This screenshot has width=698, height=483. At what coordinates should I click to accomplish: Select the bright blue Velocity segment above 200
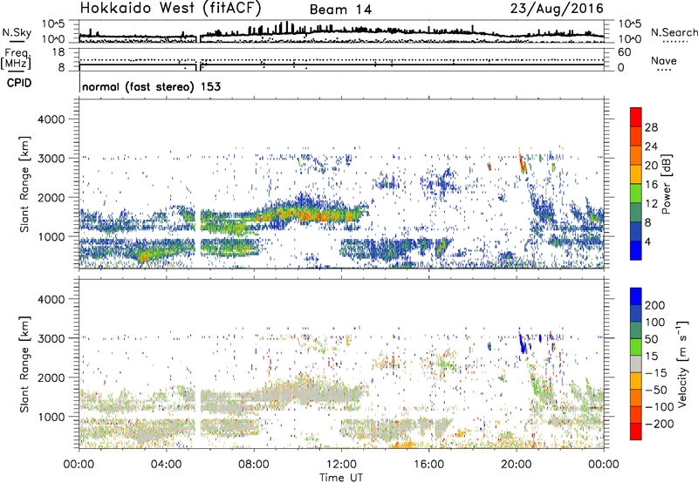point(636,296)
